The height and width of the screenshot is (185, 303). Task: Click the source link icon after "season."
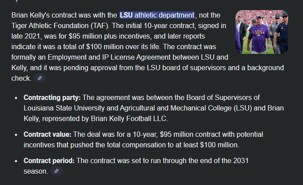(x=55, y=171)
